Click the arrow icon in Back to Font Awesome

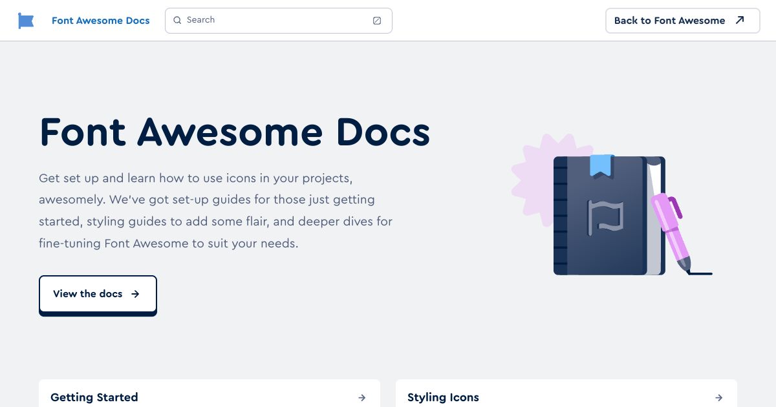pyautogui.click(x=740, y=20)
